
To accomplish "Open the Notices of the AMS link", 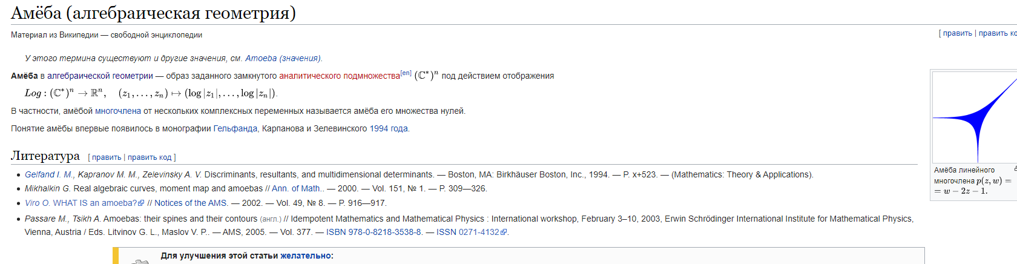I will tap(191, 203).
